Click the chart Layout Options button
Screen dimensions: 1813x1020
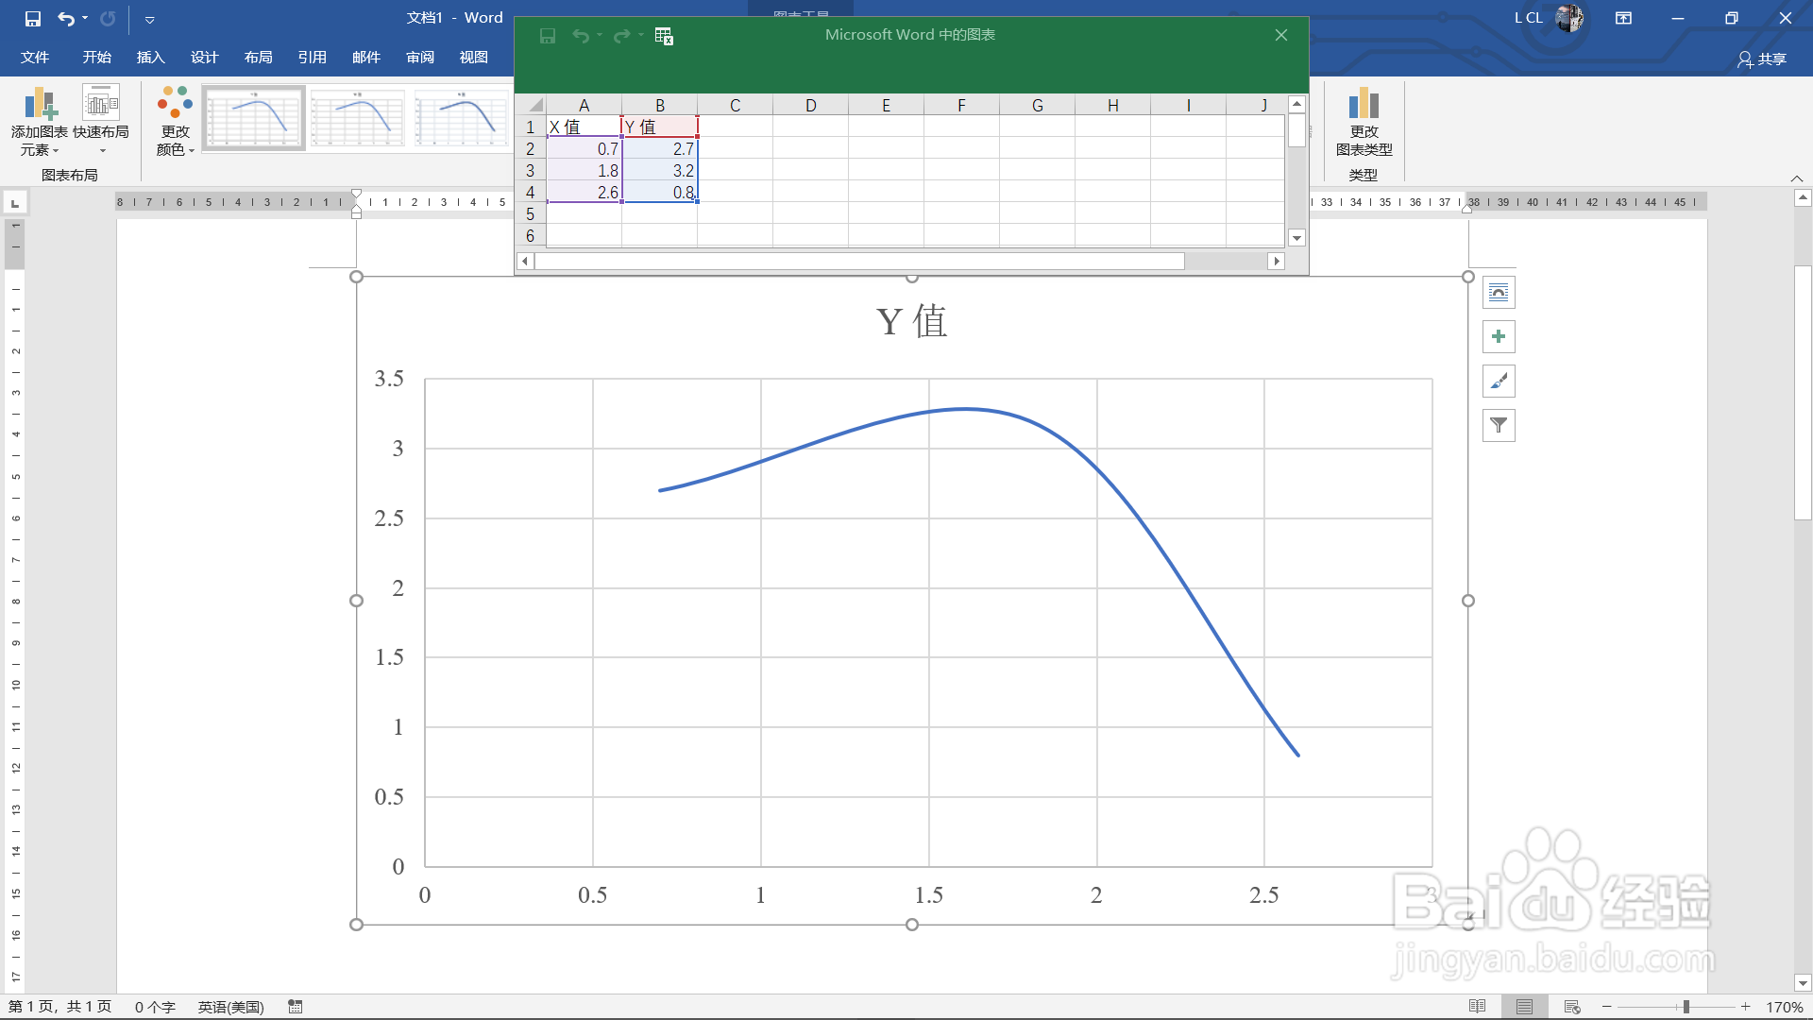point(1499,293)
